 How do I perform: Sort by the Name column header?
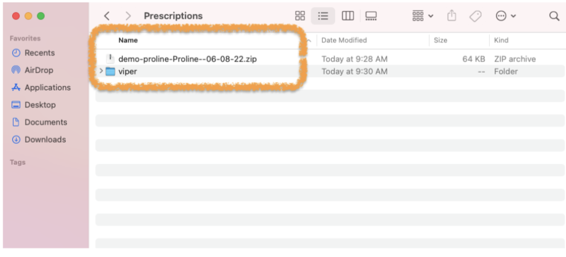(128, 40)
